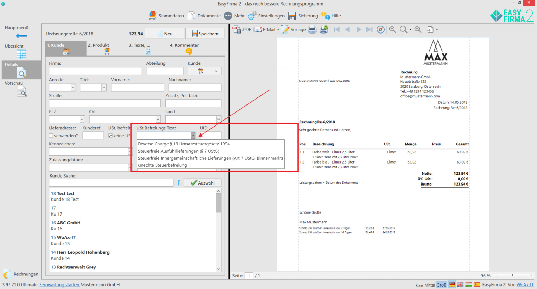Switch language to English flag

click(x=460, y=284)
